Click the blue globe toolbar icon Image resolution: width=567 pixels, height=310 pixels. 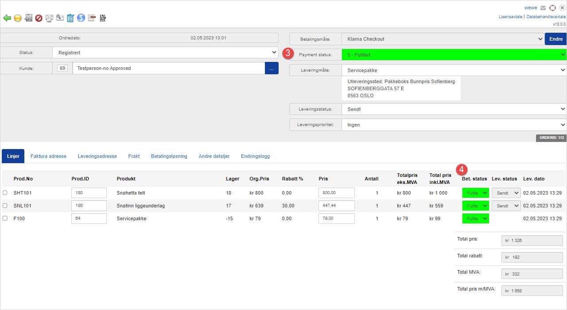(x=81, y=18)
